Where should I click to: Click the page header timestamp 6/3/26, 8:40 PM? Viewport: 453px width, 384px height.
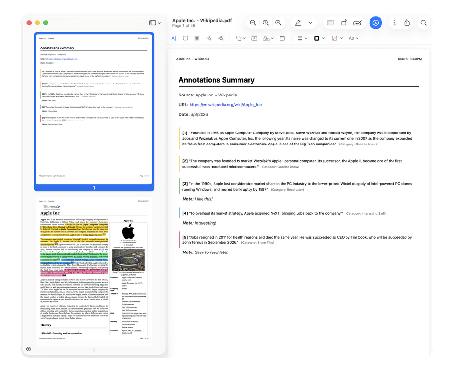tap(410, 59)
